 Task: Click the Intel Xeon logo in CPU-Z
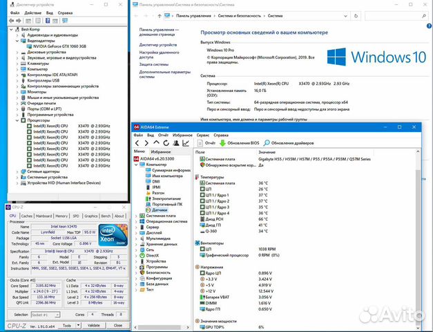click(x=113, y=234)
